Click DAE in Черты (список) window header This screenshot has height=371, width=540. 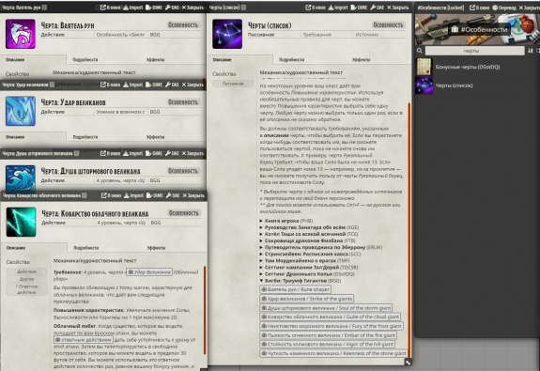pyautogui.click(x=378, y=8)
